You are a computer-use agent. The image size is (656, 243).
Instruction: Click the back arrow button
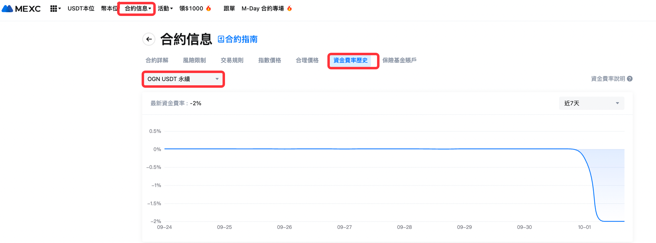point(149,39)
